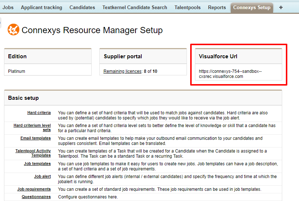The image size is (299, 201).
Task: Click the connexys sandbox visualforce URL text
Action: click(x=230, y=74)
